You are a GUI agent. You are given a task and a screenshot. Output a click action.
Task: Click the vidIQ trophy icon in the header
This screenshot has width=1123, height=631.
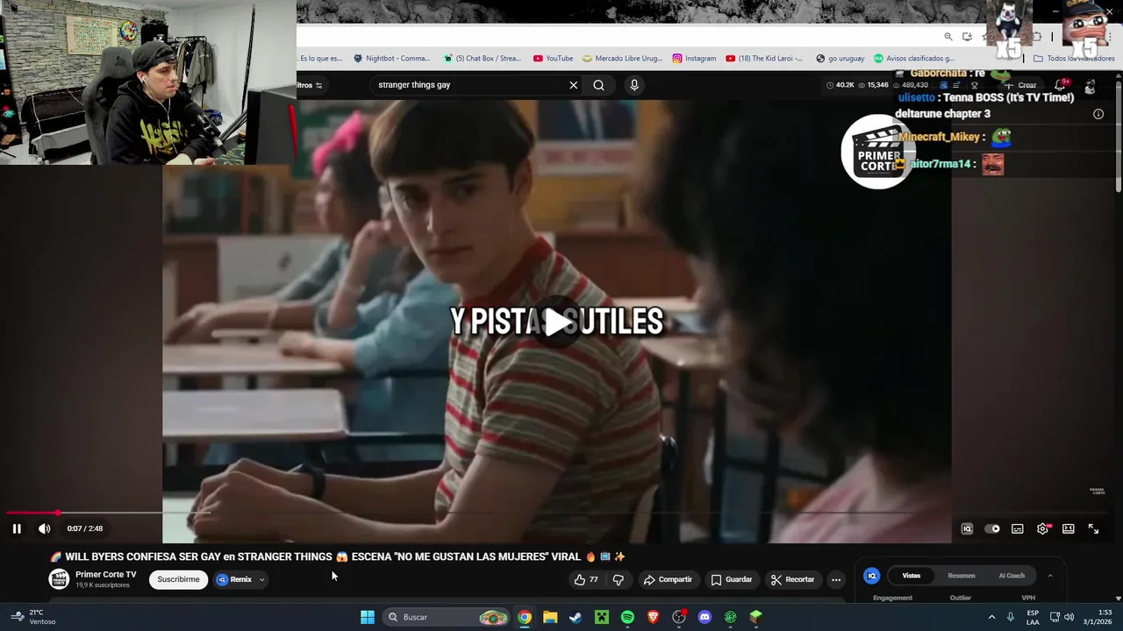[x=974, y=85]
